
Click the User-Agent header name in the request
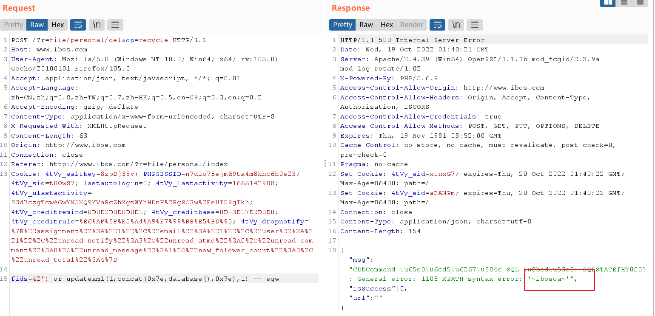pos(34,59)
